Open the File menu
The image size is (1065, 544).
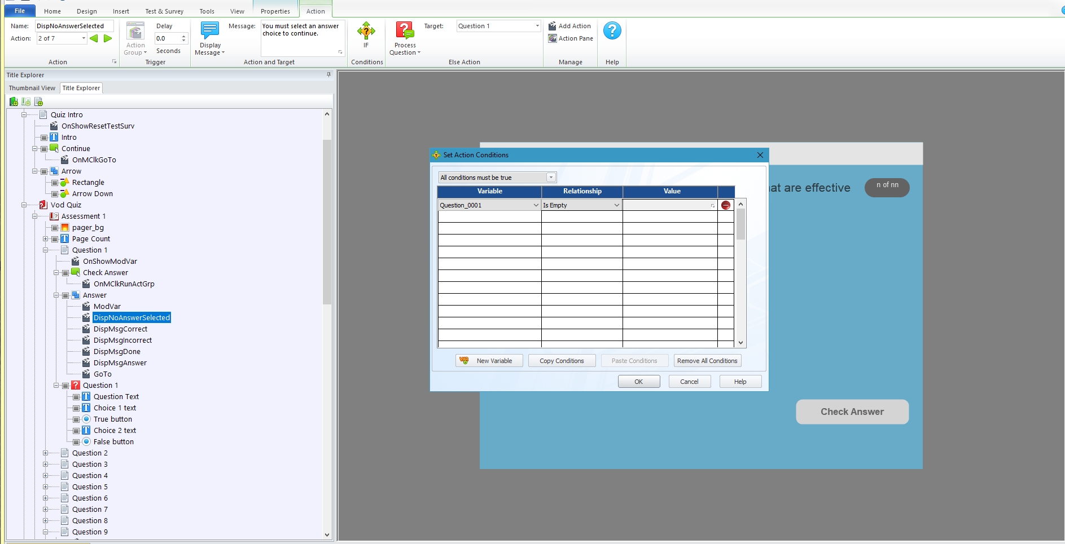(20, 11)
